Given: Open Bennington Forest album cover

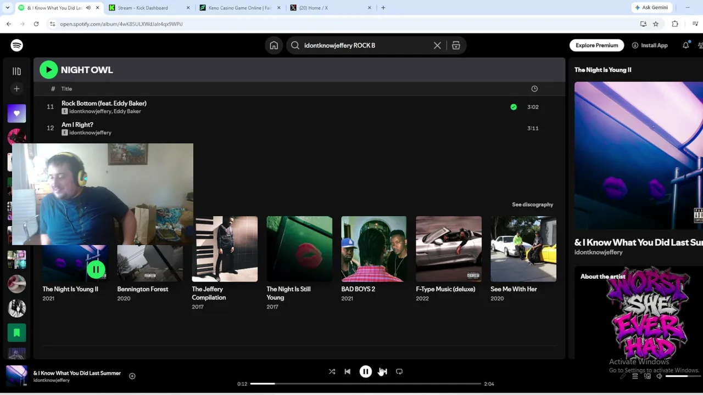Looking at the screenshot, I should tap(150, 264).
